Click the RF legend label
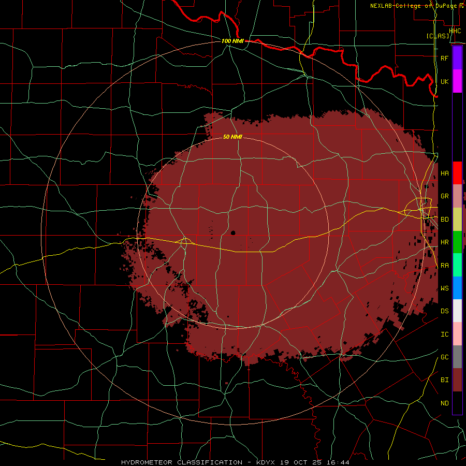This screenshot has width=466, height=466. point(444,58)
